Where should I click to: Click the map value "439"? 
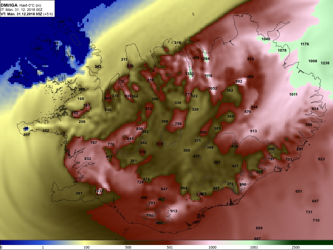[234, 146]
